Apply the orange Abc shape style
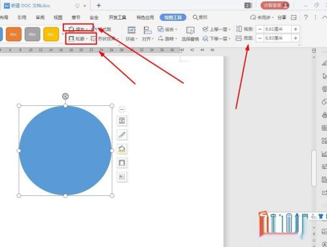The image size is (327, 247). click(x=14, y=34)
